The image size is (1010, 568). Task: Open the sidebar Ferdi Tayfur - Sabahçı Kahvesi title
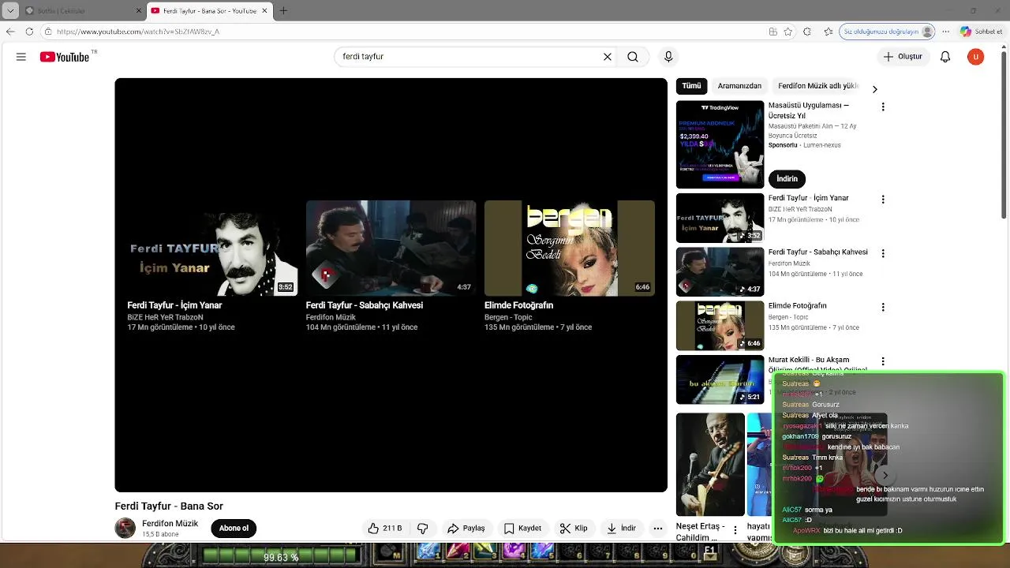coord(817,252)
